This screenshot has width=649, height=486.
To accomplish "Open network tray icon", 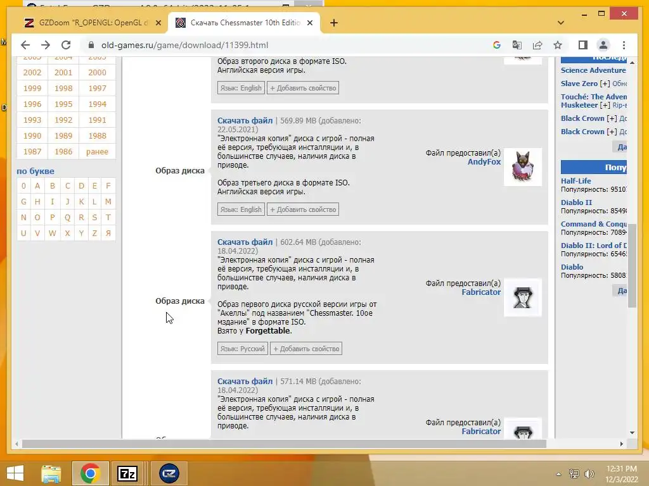I will [x=574, y=474].
